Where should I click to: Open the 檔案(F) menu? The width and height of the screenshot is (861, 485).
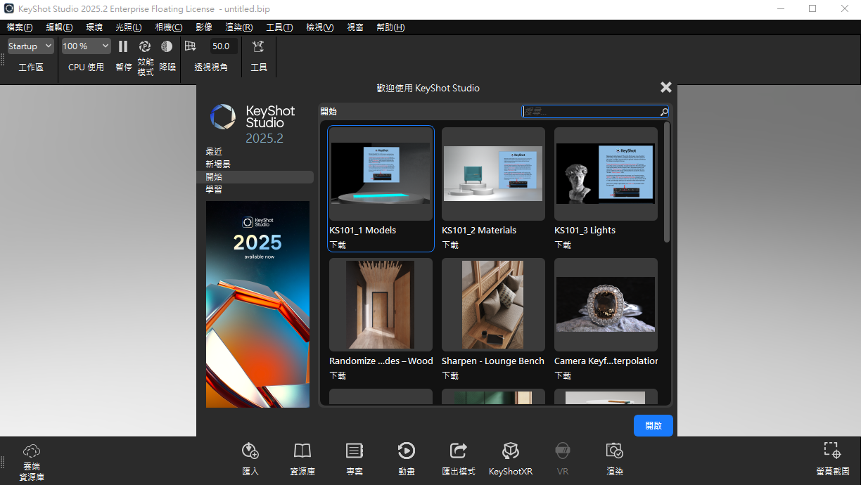20,27
